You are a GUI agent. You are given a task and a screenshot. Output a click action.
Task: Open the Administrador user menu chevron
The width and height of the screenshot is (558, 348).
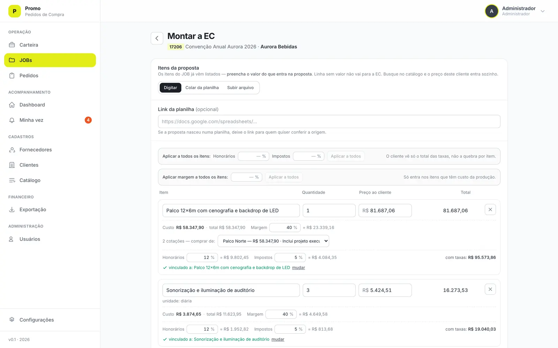tap(543, 11)
